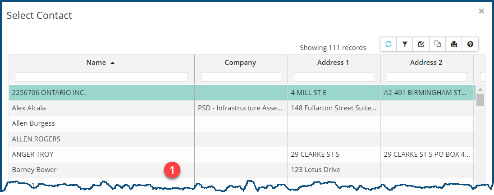Print the contact list
Viewport: 494px width, 195px height.
pyautogui.click(x=454, y=44)
